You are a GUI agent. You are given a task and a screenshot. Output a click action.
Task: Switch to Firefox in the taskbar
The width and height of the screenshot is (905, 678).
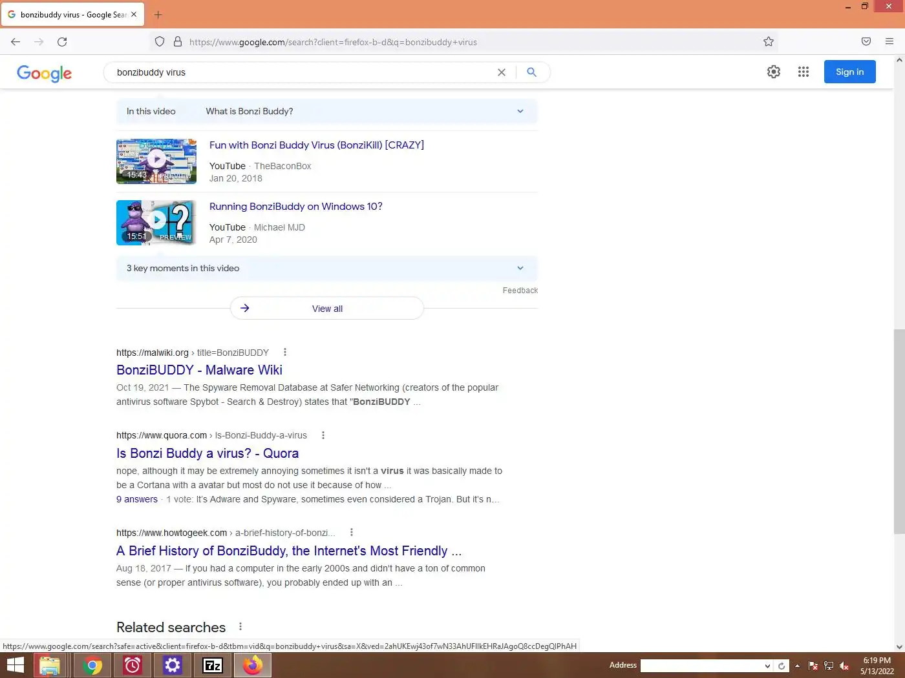tap(253, 665)
